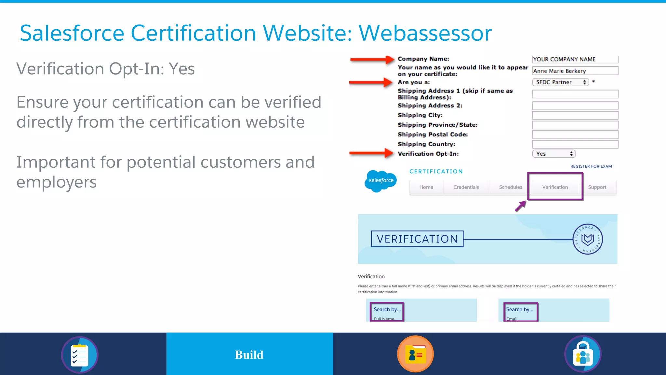Click the VERIFICATION banner heading
The image size is (666, 375).
coord(417,239)
